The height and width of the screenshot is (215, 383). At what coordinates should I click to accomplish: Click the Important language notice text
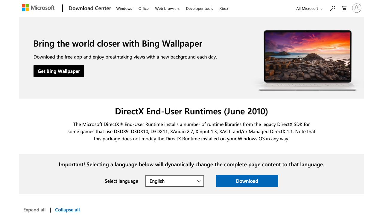click(191, 165)
